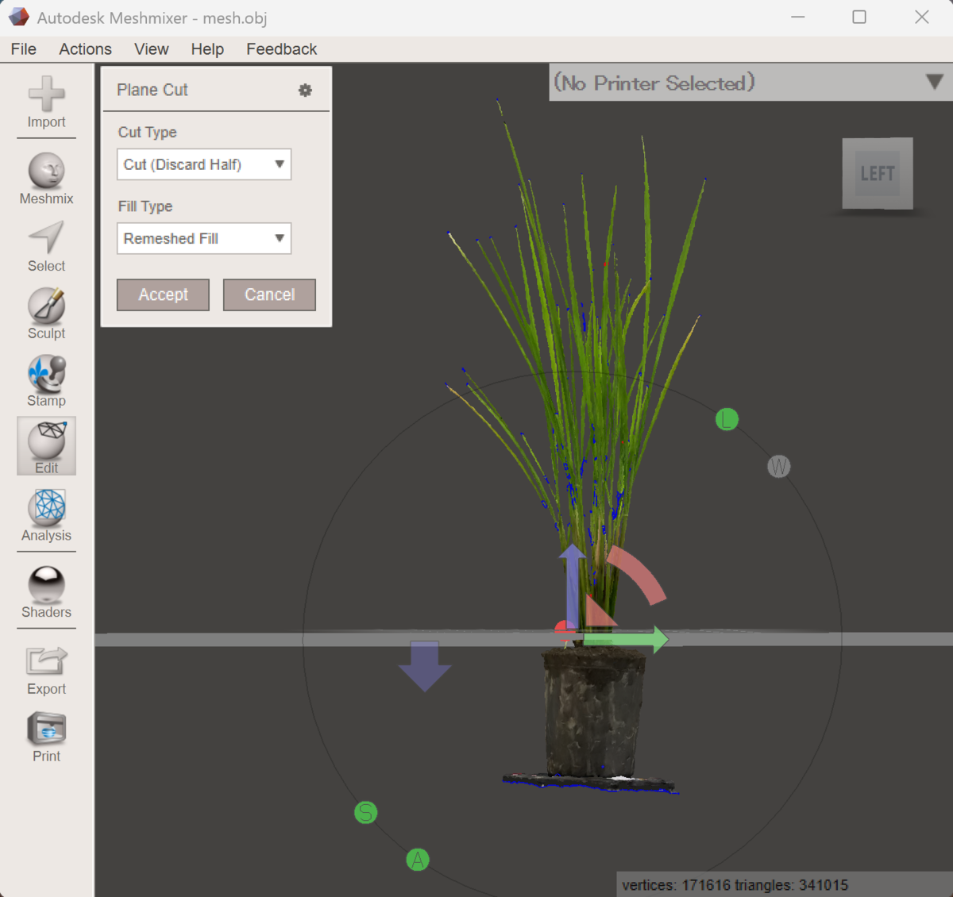Toggle the green S widget marker
Screen dimensions: 953x897
click(x=365, y=812)
